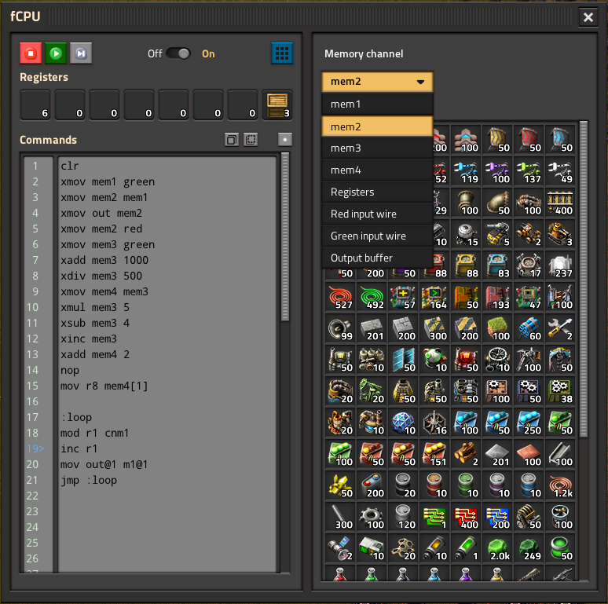
Task: Click the first register slot showing 6
Action: [x=35, y=104]
